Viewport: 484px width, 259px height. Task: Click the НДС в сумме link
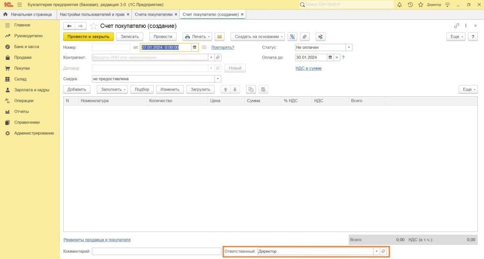coord(308,68)
